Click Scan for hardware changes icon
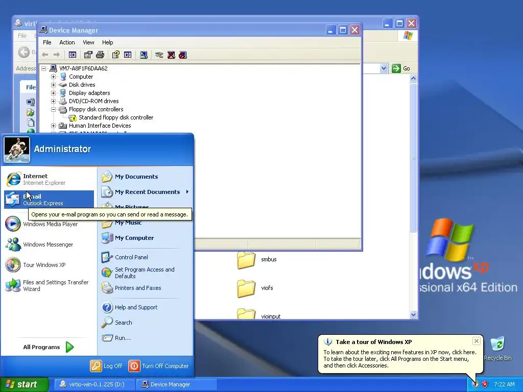The width and height of the screenshot is (523, 392). 144,55
